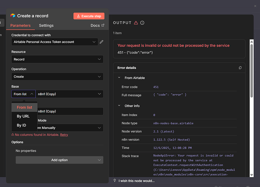This screenshot has width=260, height=187.
Task: Choose 'By ID' from Base mode menu
Action: tap(22, 125)
